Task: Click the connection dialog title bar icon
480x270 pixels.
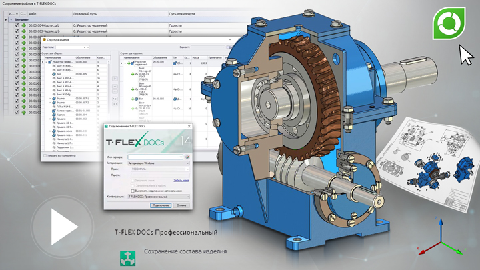Action: [x=106, y=126]
